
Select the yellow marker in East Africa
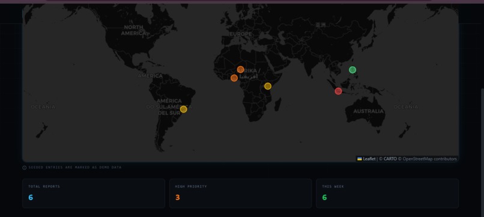point(268,86)
